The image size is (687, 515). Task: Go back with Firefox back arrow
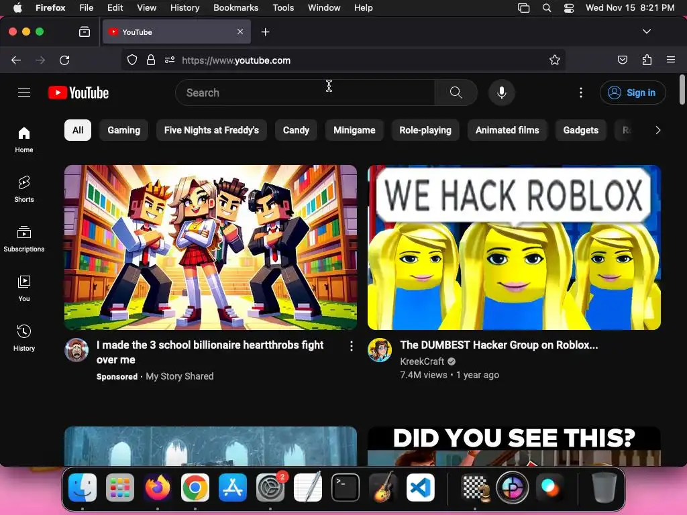16,60
